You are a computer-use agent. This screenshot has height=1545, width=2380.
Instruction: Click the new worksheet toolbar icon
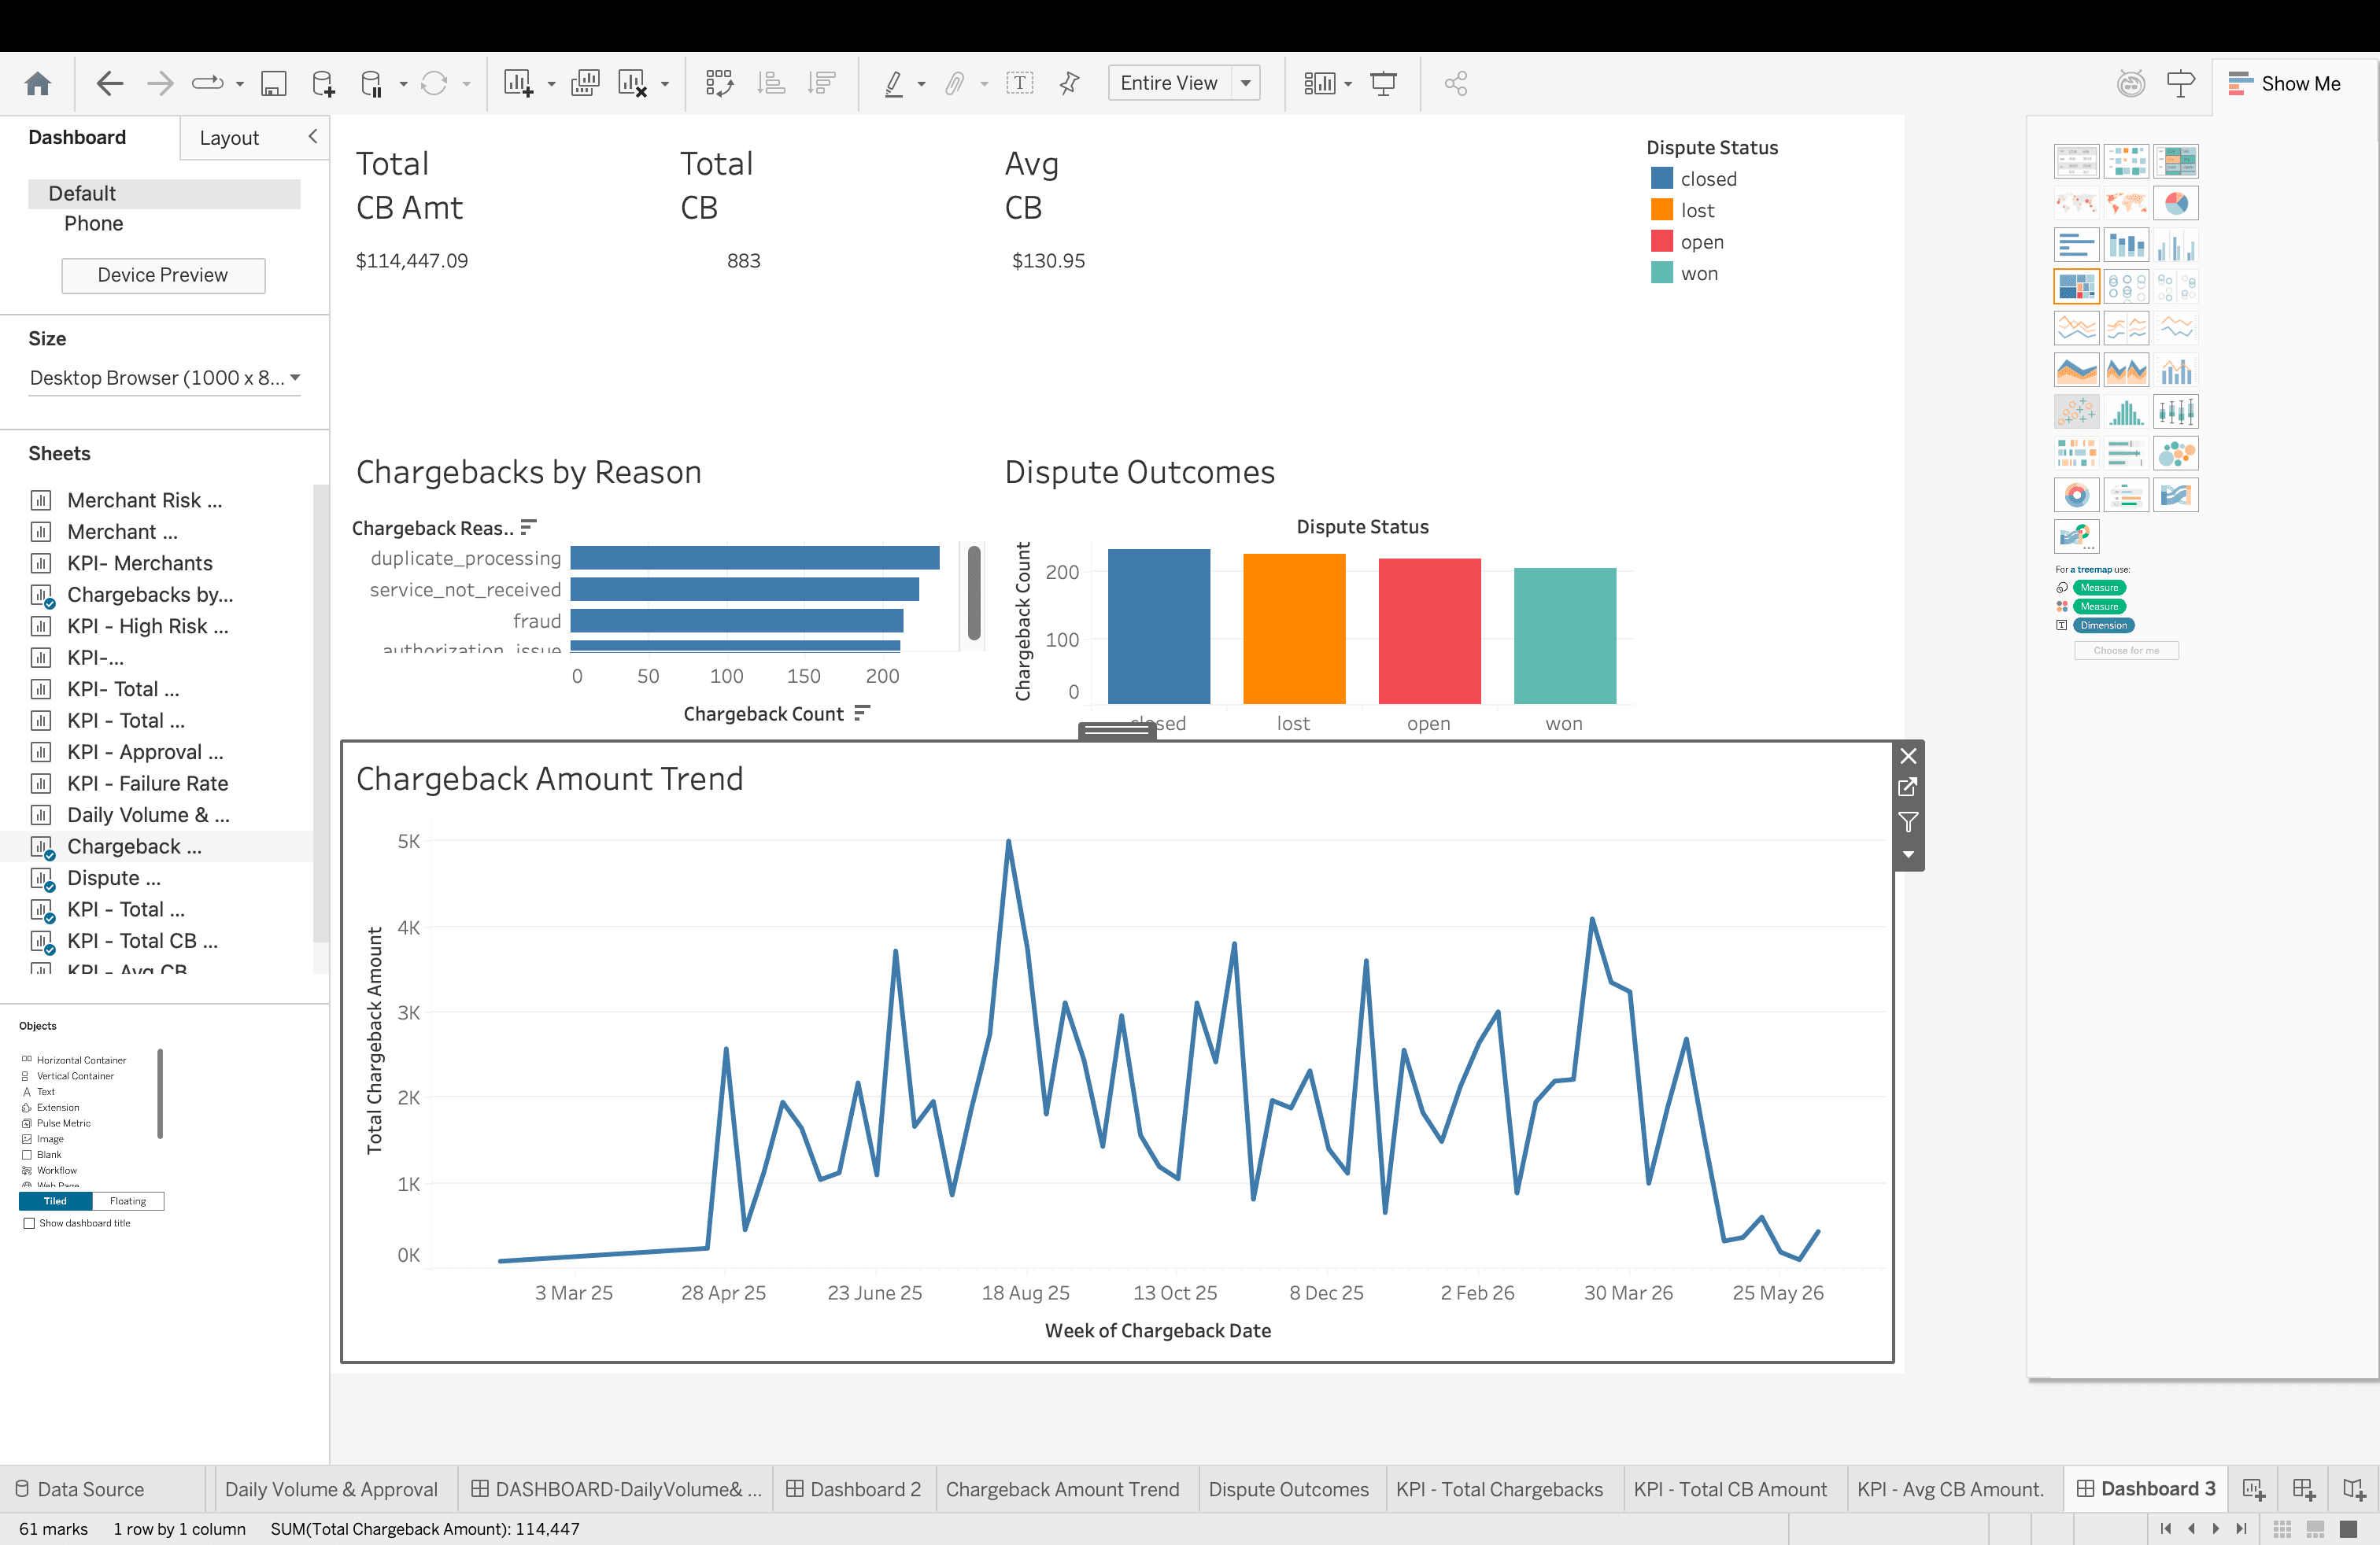(x=518, y=83)
